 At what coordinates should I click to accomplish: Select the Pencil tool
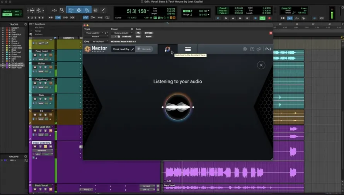point(103,10)
